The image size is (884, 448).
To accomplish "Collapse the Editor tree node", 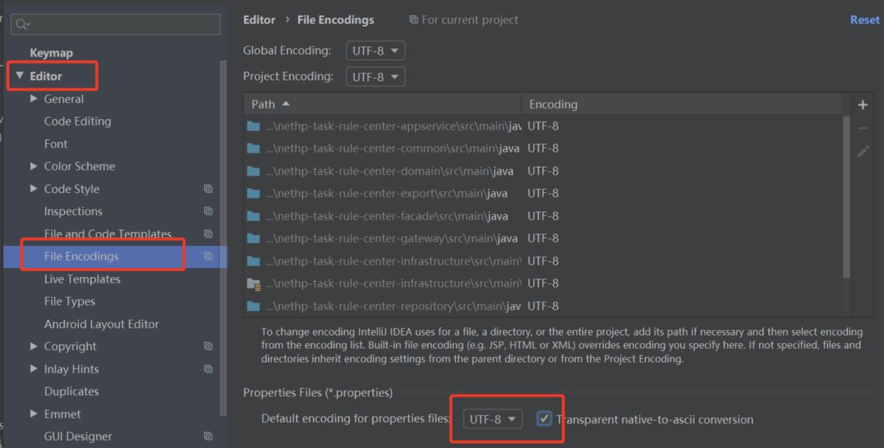I will [x=19, y=75].
